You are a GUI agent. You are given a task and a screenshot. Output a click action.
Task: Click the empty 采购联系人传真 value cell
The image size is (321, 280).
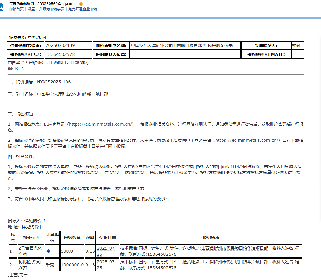(185, 54)
